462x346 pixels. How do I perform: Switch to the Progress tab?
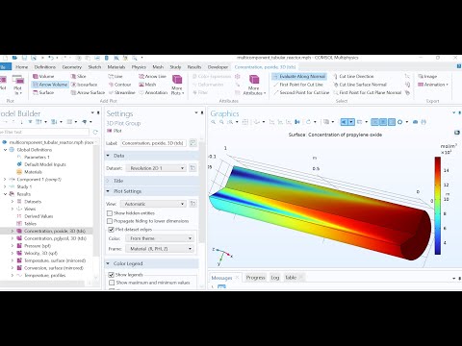(255, 278)
